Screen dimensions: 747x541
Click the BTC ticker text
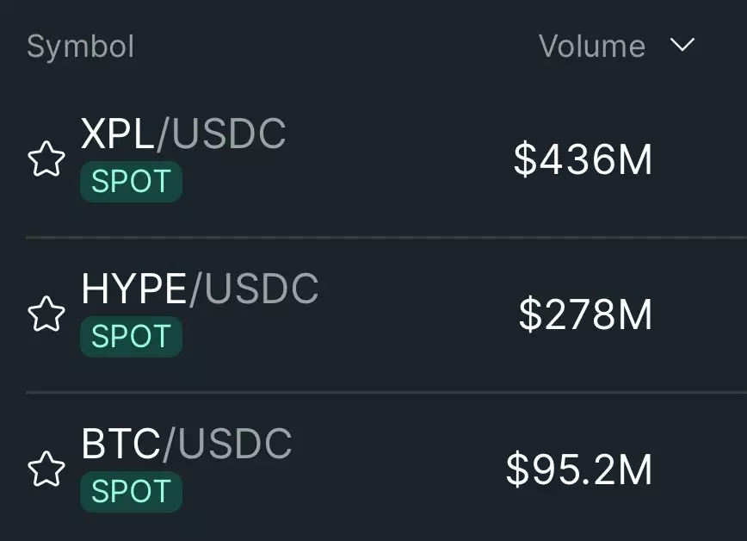click(120, 444)
